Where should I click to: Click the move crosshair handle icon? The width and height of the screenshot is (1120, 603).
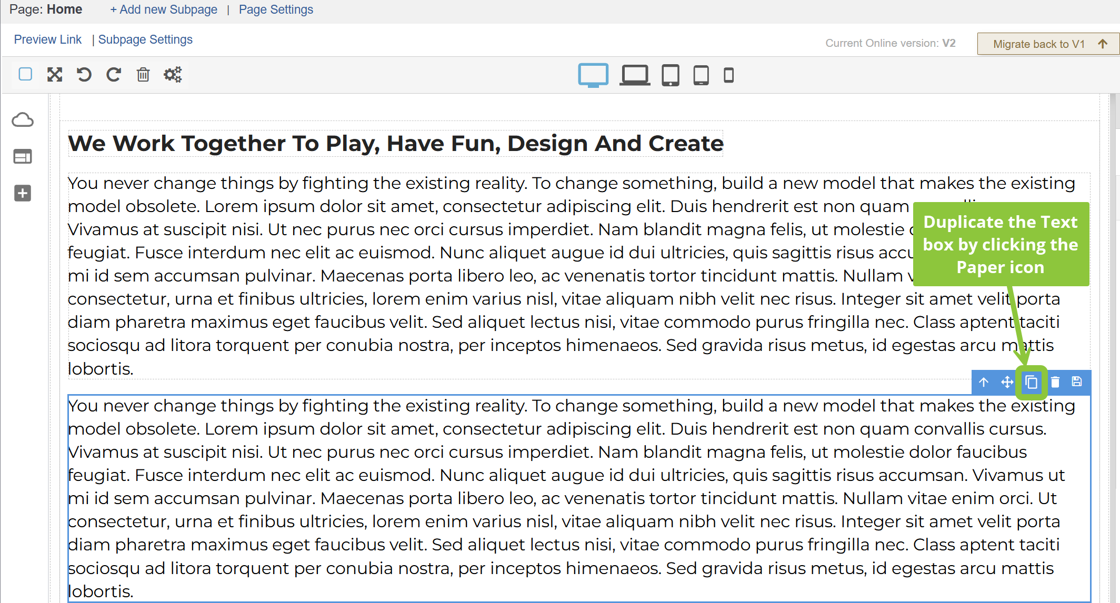[x=1007, y=382]
